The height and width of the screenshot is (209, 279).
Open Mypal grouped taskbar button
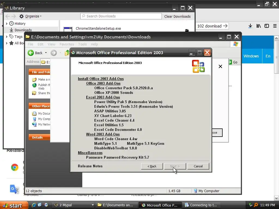tap(74, 205)
